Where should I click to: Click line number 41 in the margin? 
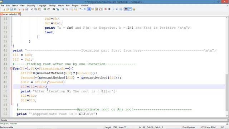5,51
